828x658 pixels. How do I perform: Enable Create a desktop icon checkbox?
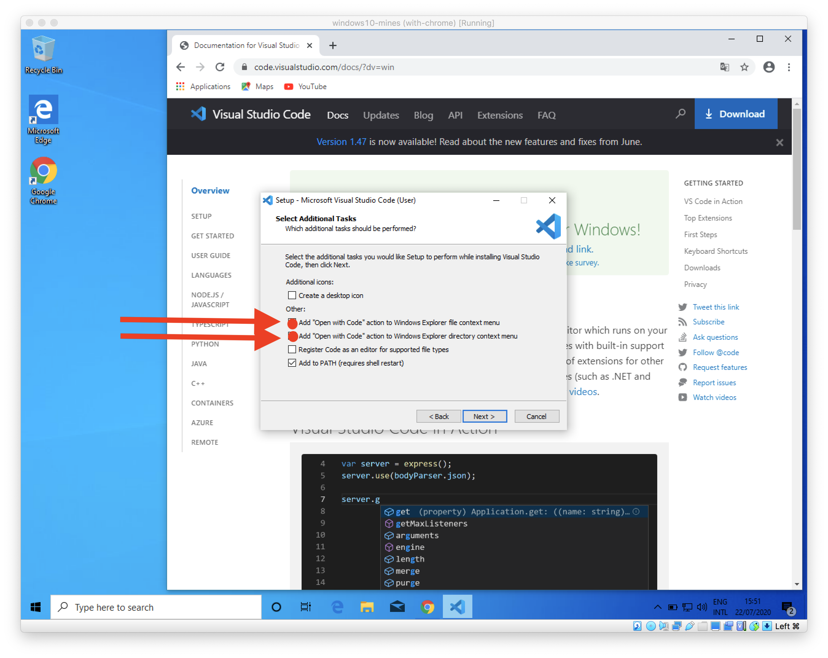(x=292, y=296)
